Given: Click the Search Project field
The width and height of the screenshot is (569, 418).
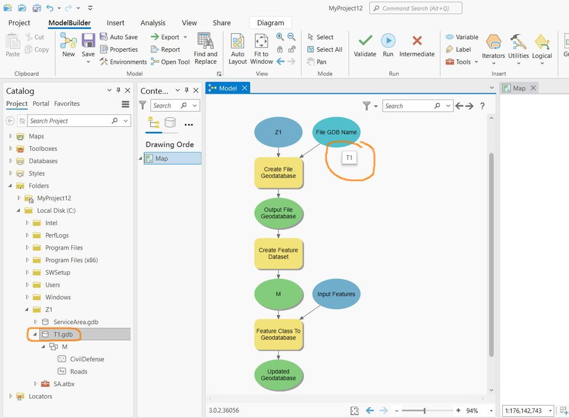Looking at the screenshot, I should (x=79, y=121).
